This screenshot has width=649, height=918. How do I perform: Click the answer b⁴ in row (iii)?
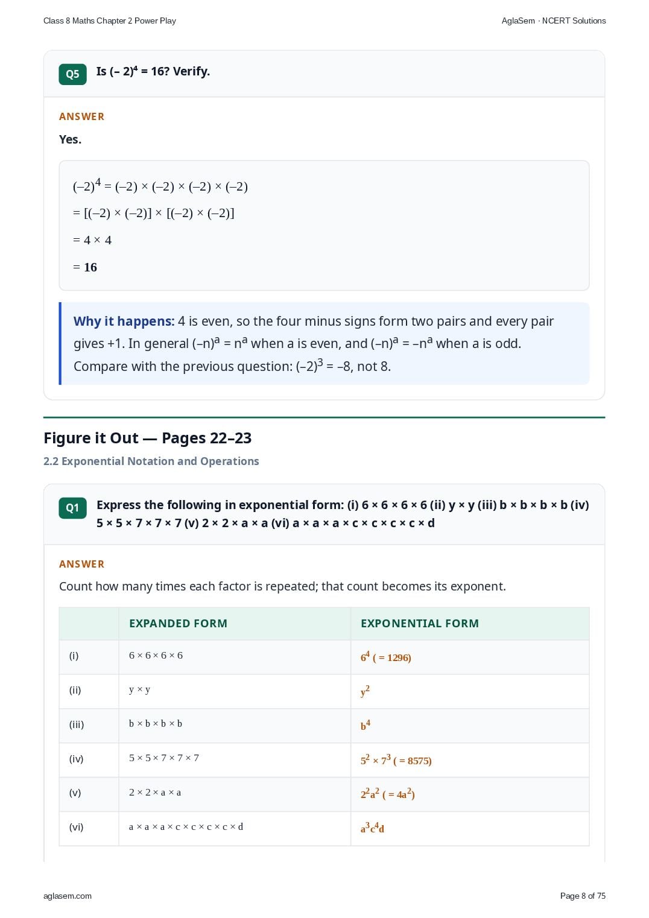(366, 725)
